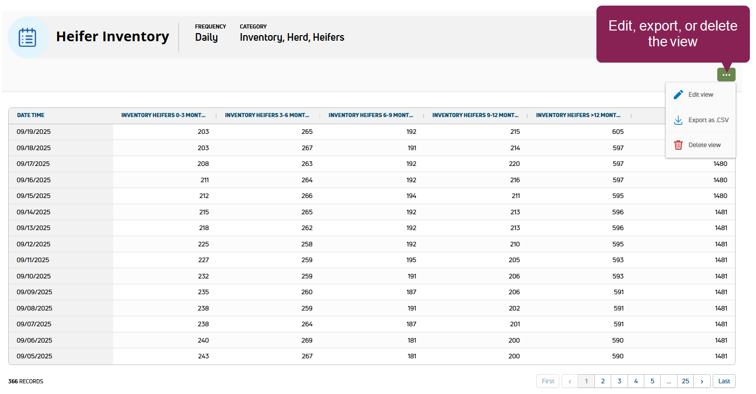Viewport: 756px width, 394px height.
Task: Click the red trash can icon
Action: [678, 145]
